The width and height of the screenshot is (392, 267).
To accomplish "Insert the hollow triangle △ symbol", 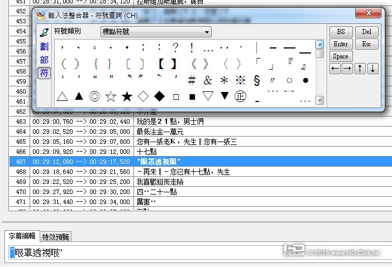I will pos(62,96).
